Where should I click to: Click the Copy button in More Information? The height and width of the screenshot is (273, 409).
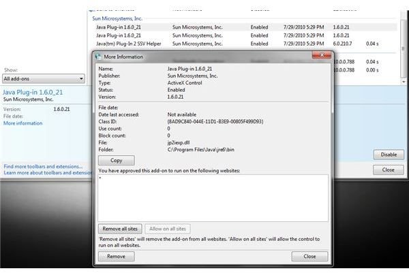tap(117, 160)
